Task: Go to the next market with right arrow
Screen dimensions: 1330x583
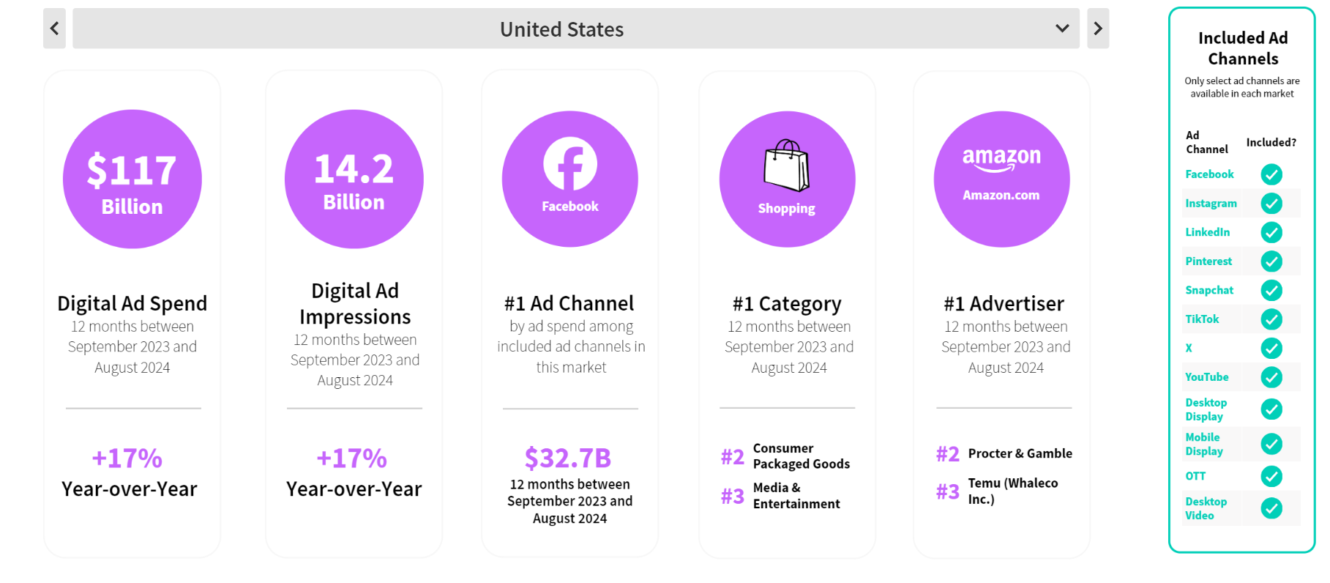Action: tap(1098, 29)
